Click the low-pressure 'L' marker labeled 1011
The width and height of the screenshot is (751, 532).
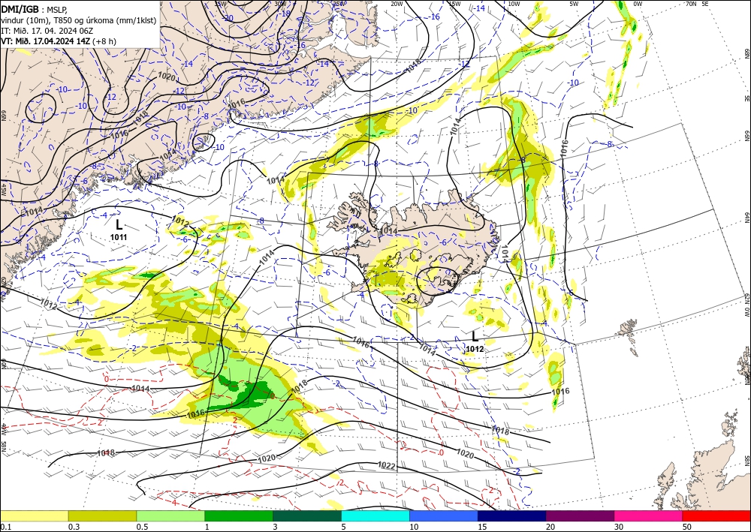click(x=119, y=225)
